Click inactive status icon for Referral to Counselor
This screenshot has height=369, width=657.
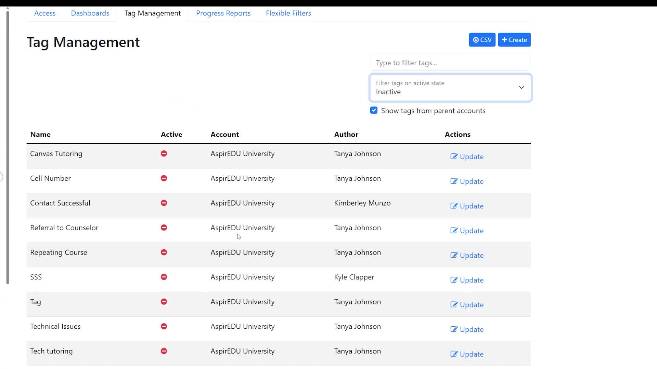pos(164,228)
